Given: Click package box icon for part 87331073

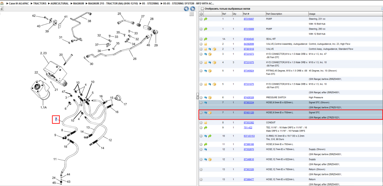Looking at the screenshot, I should click(210, 54).
